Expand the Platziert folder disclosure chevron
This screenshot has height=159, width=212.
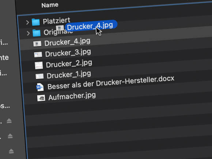click(27, 22)
